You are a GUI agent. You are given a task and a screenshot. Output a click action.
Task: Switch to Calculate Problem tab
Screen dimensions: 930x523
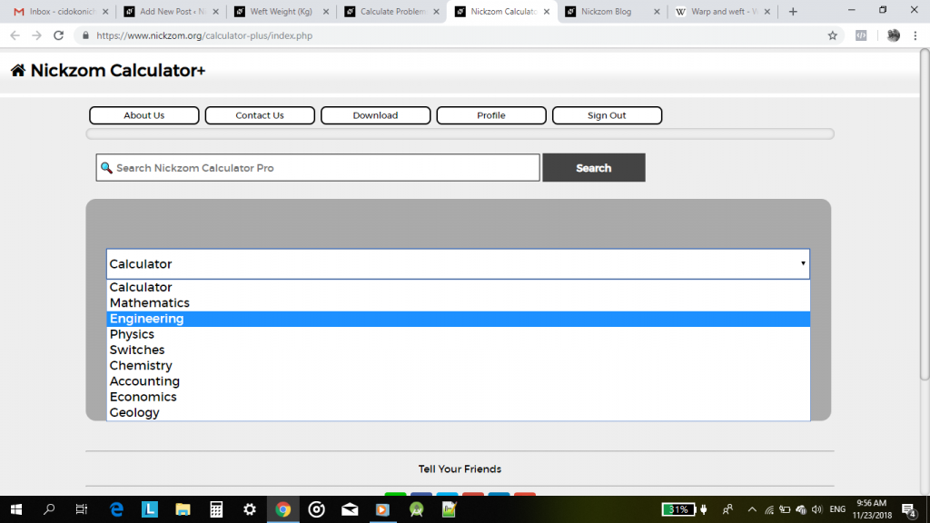pyautogui.click(x=391, y=11)
